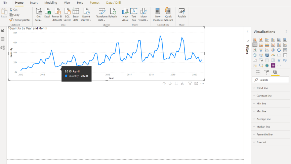The height and width of the screenshot is (164, 291).
Task: Select the slicer visualization
Action: (x=261, y=60)
